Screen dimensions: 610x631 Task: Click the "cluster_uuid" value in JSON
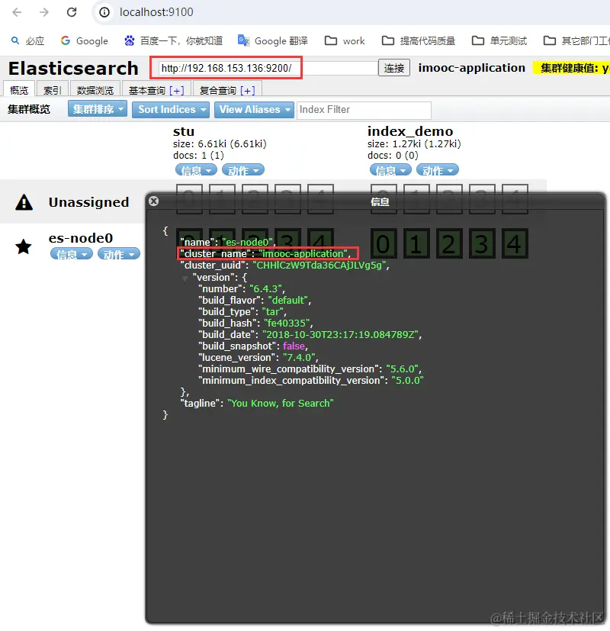[319, 266]
